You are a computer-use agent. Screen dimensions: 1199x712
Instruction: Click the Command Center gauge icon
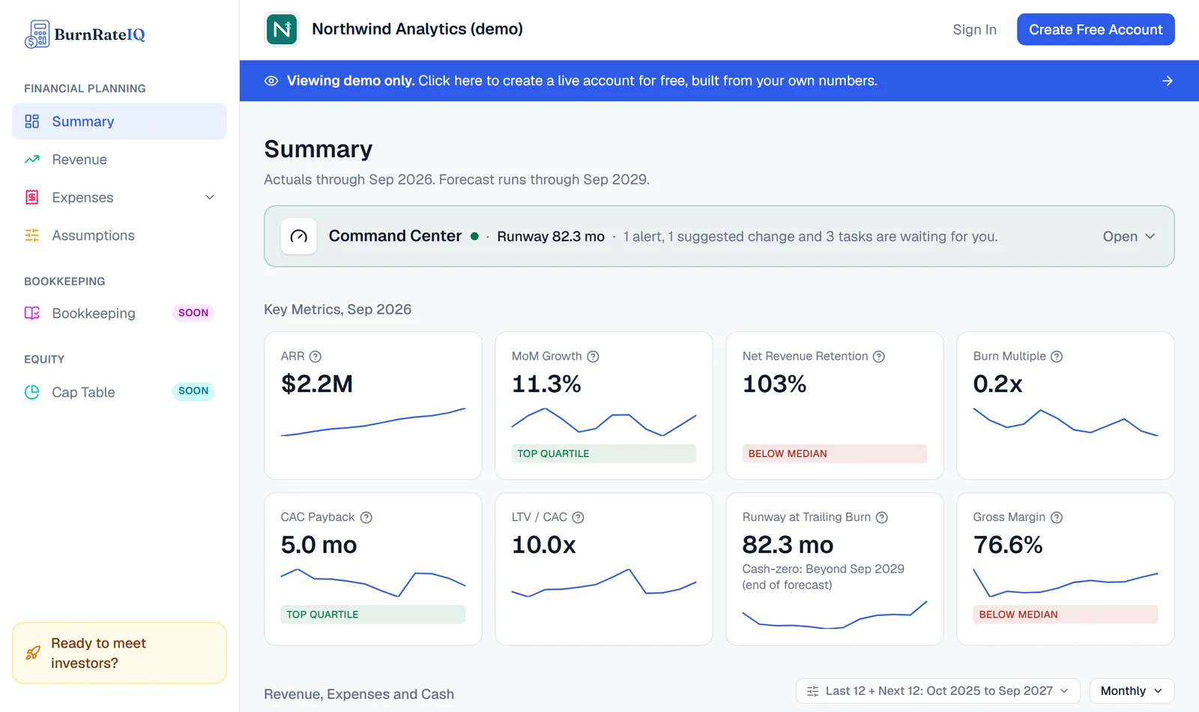298,237
